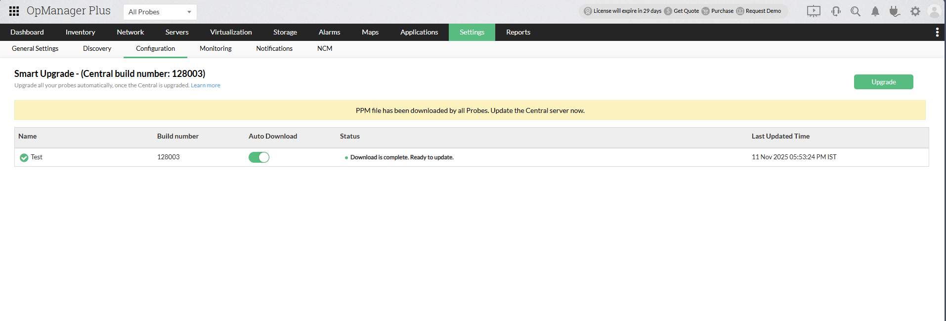The height and width of the screenshot is (321, 946).
Task: Click the video icon beside Request Demo
Action: 740,11
